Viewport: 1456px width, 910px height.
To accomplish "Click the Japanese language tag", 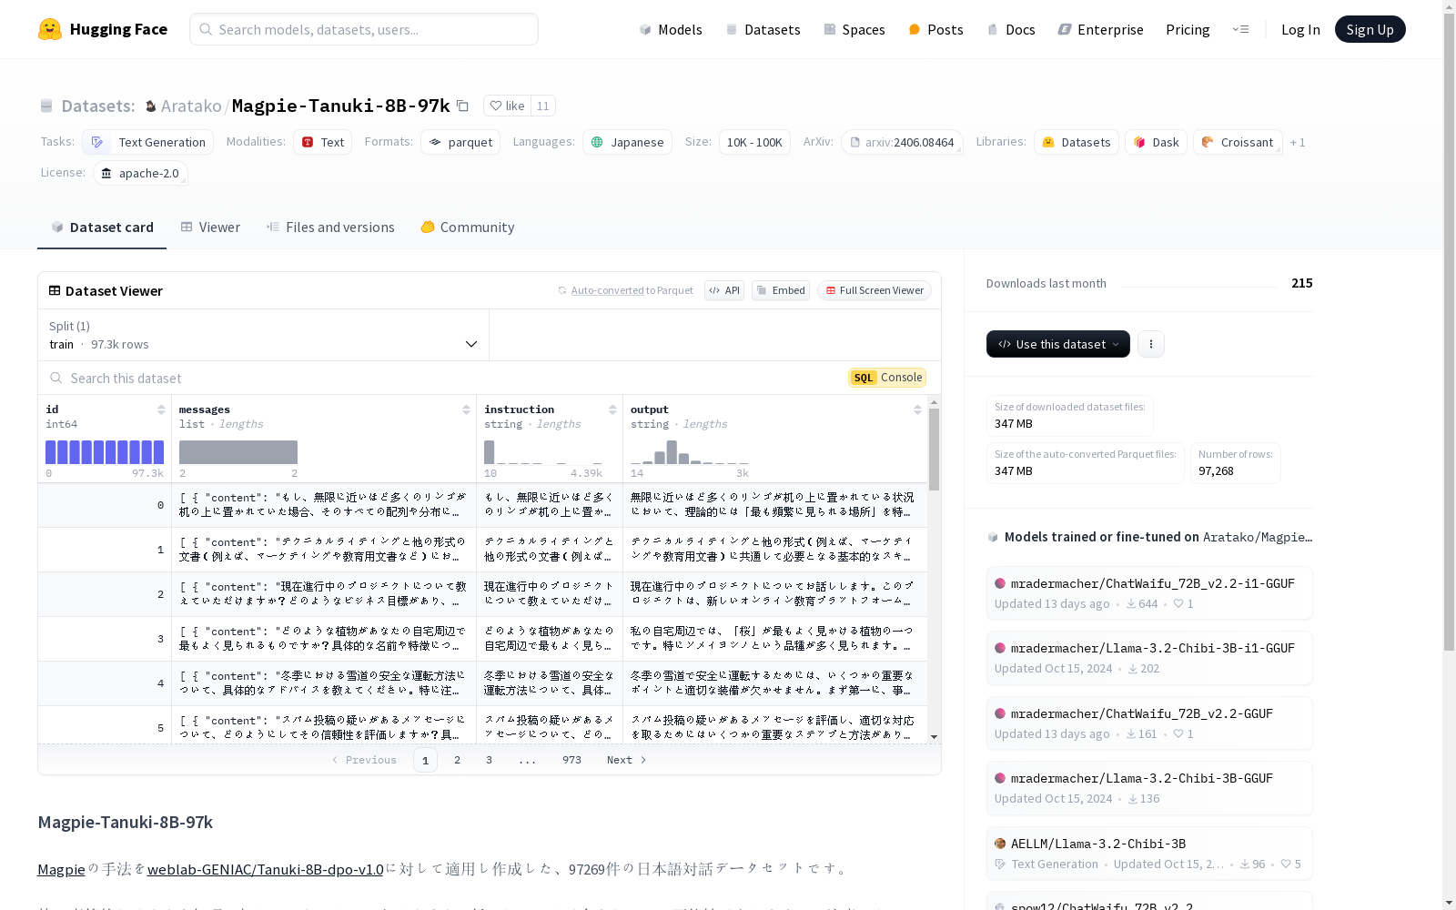I will point(627,142).
